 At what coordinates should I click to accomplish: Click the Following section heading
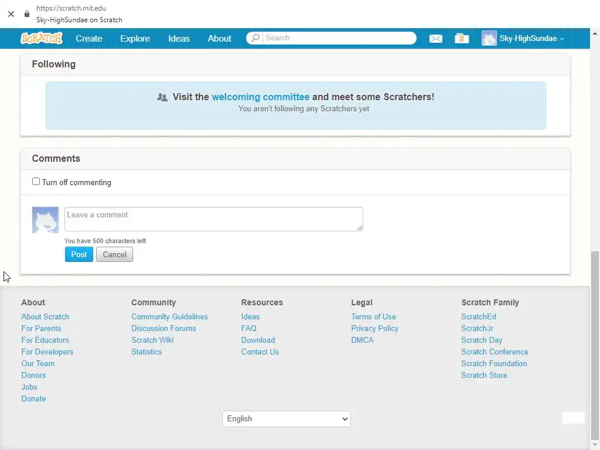pos(53,64)
